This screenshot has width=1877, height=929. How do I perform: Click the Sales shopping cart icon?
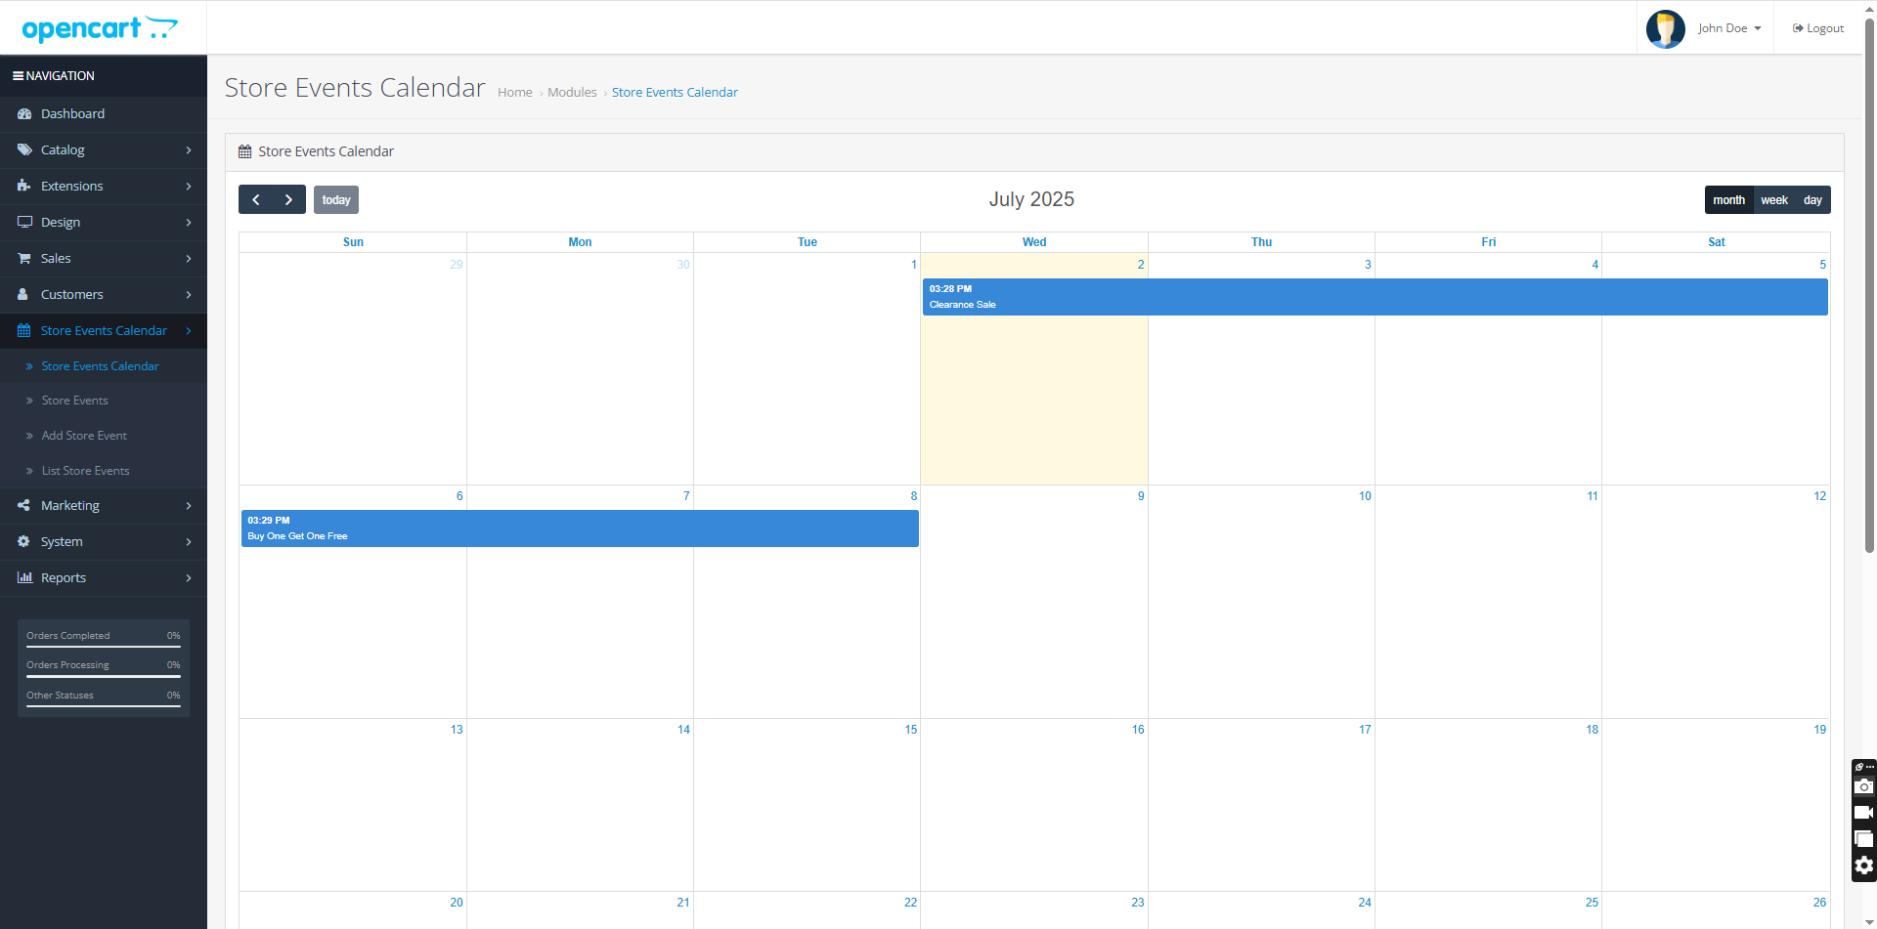(24, 259)
